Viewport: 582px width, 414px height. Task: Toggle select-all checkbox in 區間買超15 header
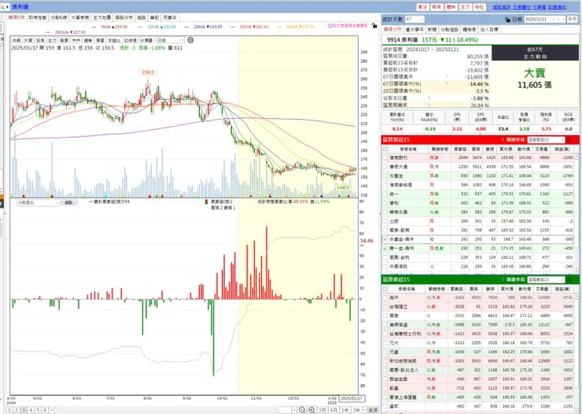(x=385, y=149)
